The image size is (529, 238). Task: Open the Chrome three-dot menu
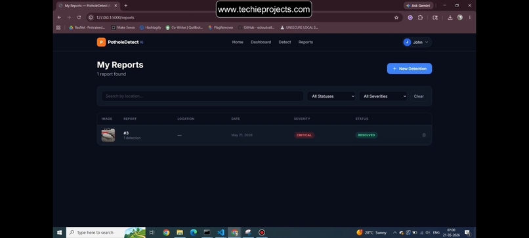(x=470, y=18)
